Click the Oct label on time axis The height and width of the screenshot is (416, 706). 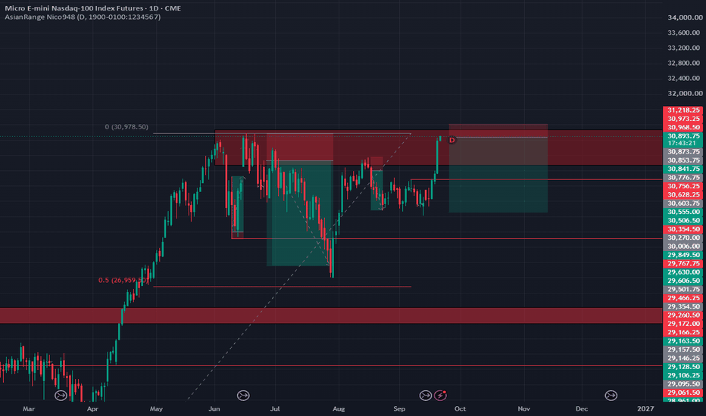tap(460, 408)
